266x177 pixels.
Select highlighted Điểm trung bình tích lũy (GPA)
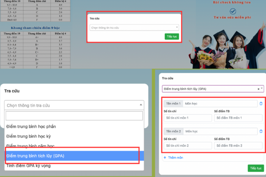[x=35, y=156]
